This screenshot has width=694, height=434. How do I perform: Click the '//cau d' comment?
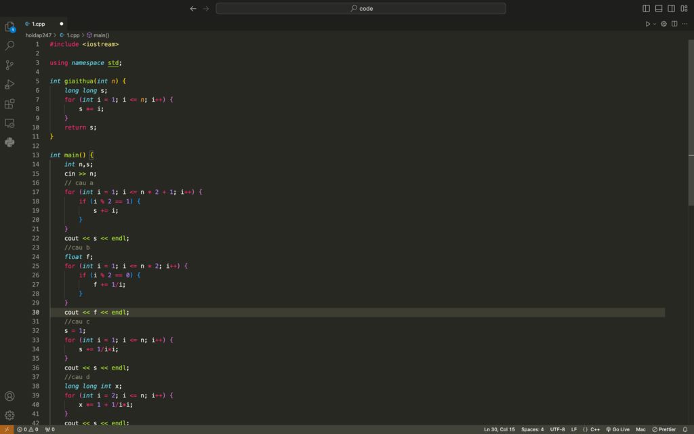77,377
